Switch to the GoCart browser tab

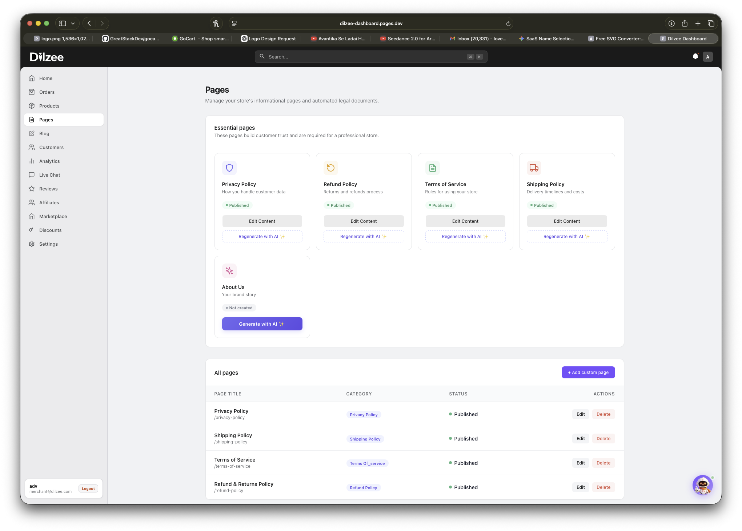point(200,39)
